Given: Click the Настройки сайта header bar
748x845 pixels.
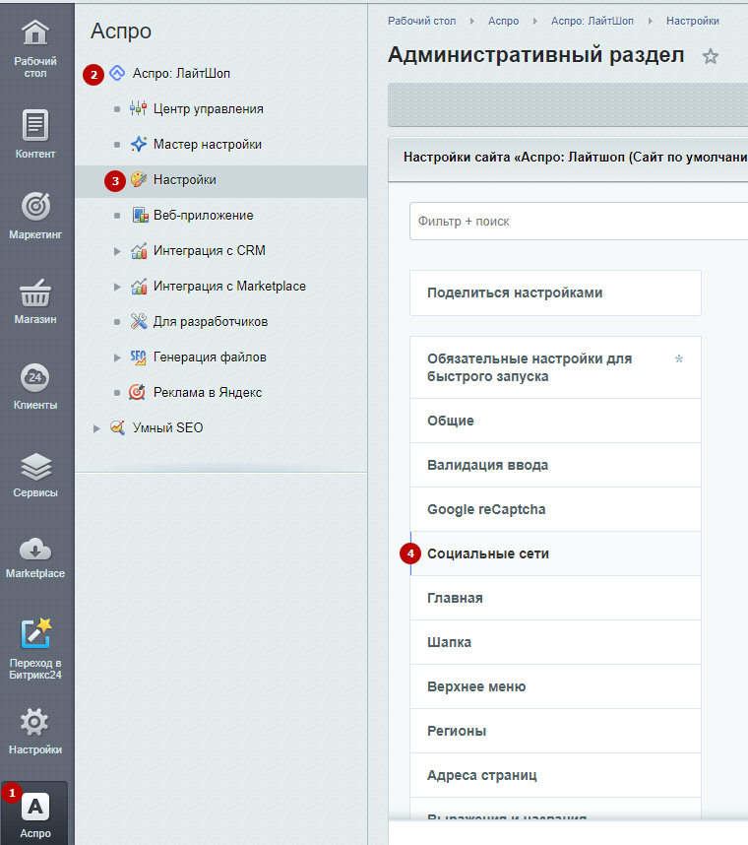Looking at the screenshot, I should (x=568, y=158).
